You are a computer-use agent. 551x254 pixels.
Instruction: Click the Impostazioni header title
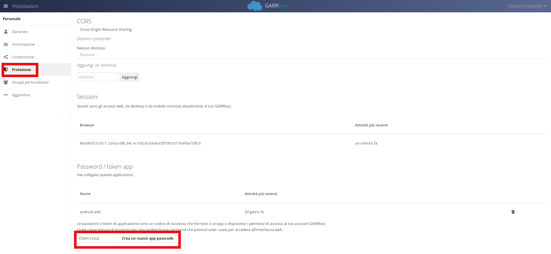click(x=25, y=6)
